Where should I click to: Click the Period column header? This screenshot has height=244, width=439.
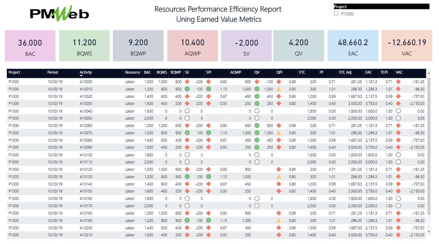point(52,73)
